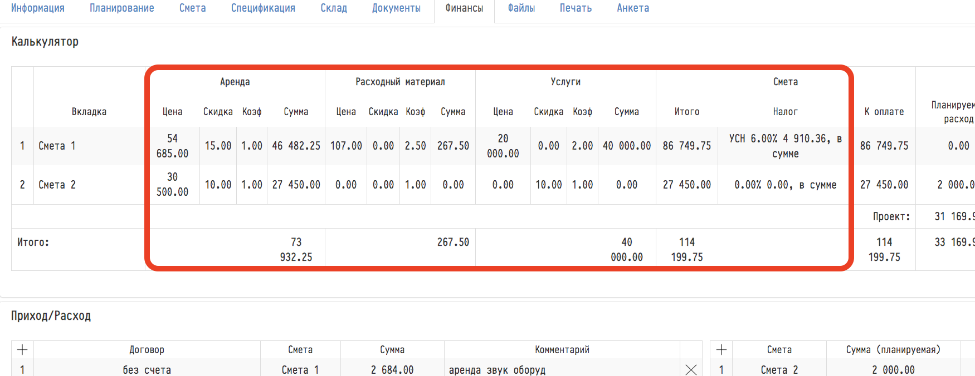Click 'Смета 2' in the Калькулятор table

click(57, 185)
